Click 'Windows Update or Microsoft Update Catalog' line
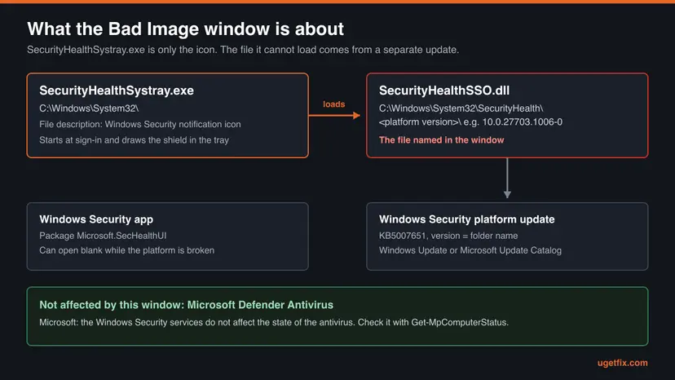 click(470, 250)
